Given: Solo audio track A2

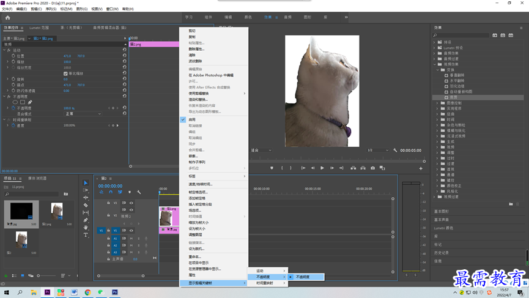Looking at the screenshot, I should click(139, 245).
